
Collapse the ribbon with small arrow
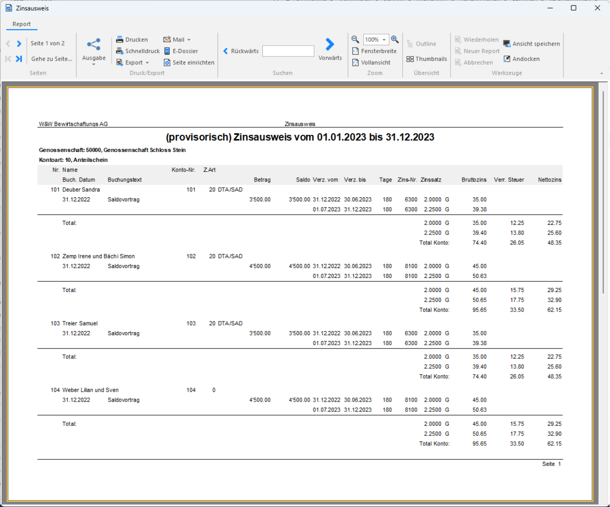pos(602,73)
